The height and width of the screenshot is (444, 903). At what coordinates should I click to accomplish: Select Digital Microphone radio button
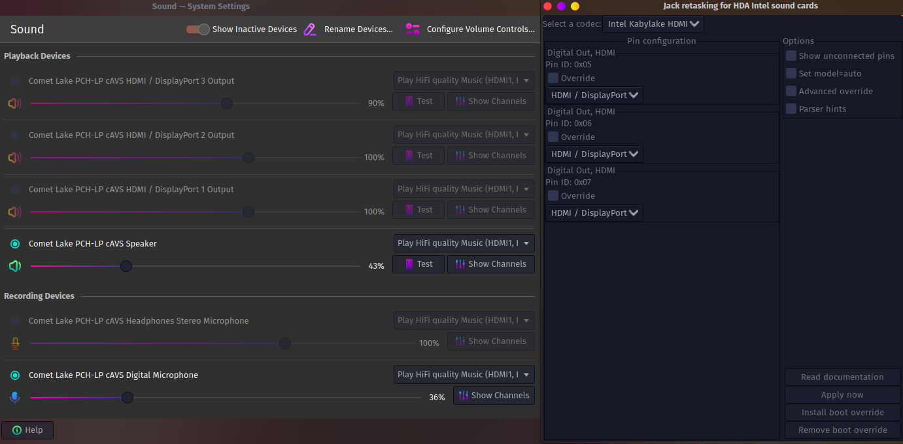[15, 375]
